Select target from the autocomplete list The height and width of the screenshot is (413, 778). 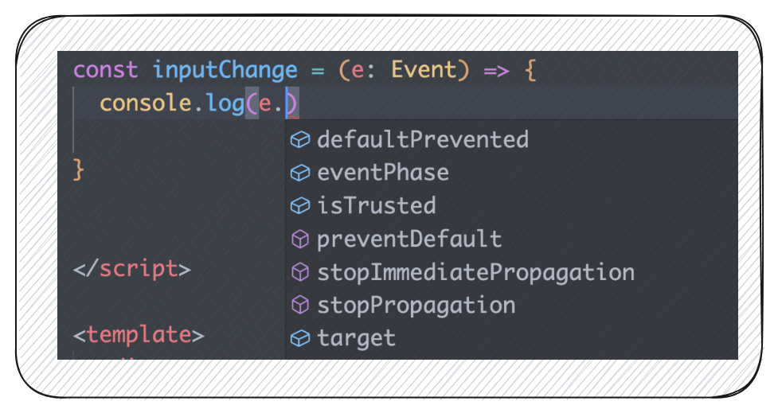click(356, 338)
